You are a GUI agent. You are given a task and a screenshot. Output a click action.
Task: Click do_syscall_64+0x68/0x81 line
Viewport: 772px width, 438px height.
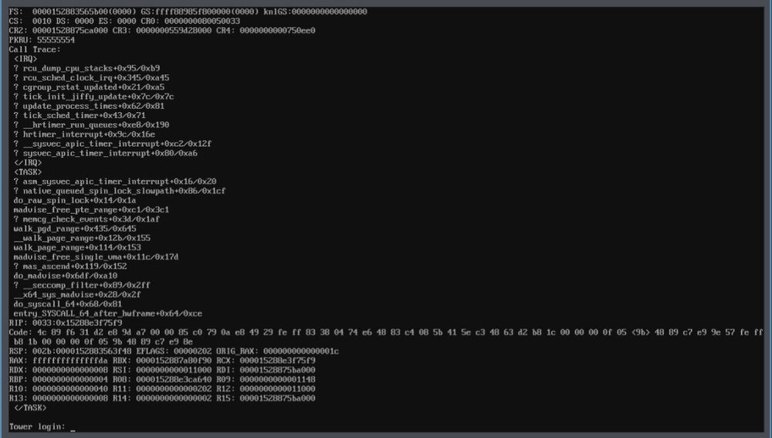[x=68, y=304]
